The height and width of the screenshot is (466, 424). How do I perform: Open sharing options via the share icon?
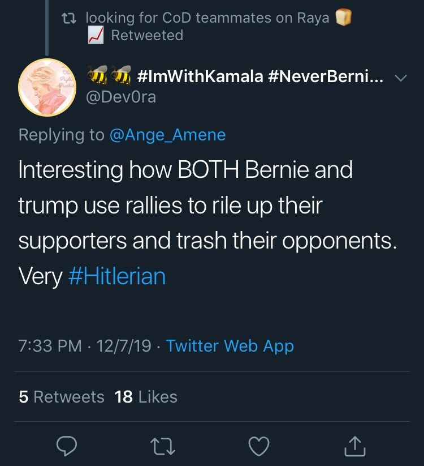(x=354, y=447)
